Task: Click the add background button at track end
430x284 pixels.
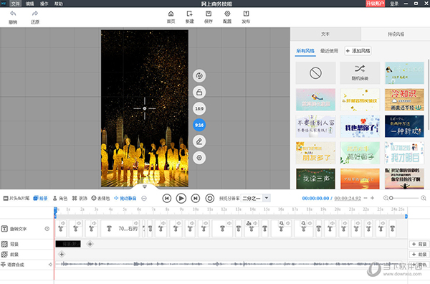Action: tap(419, 244)
